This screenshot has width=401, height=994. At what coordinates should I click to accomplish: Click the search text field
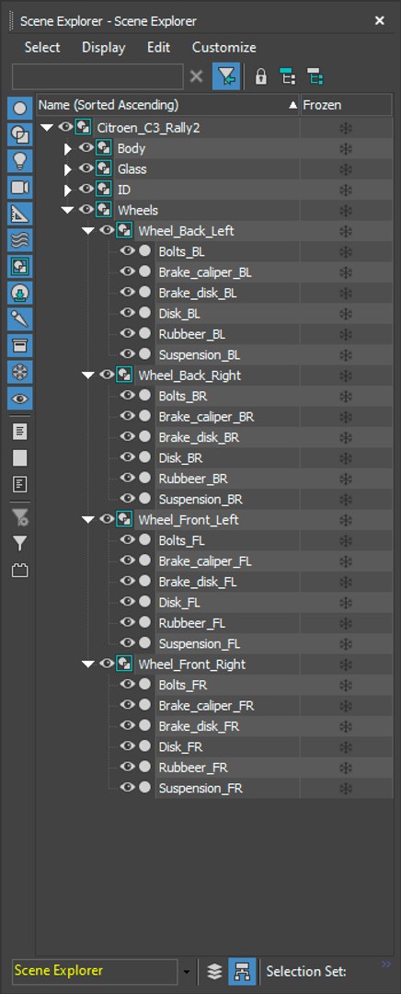tap(97, 76)
